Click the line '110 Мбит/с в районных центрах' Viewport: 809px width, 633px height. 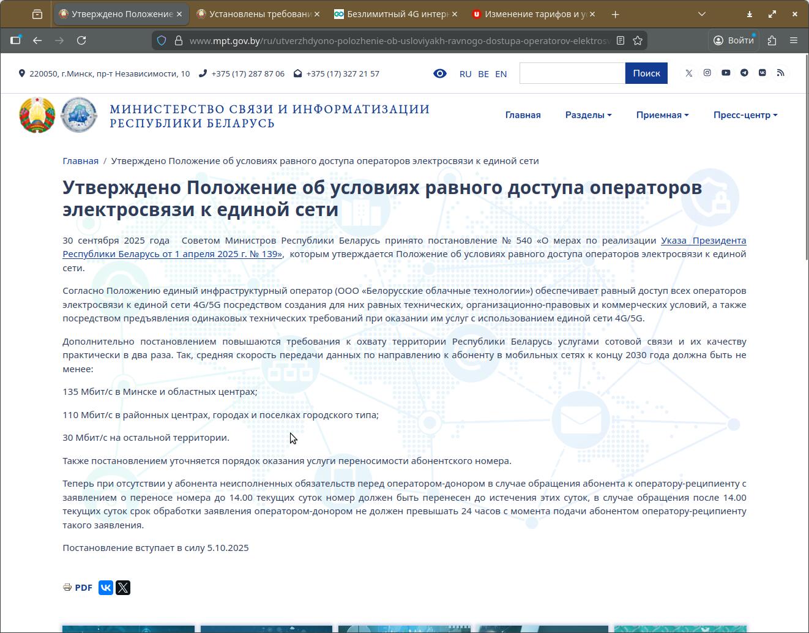220,414
